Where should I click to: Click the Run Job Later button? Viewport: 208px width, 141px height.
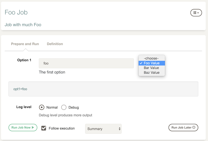(183, 127)
